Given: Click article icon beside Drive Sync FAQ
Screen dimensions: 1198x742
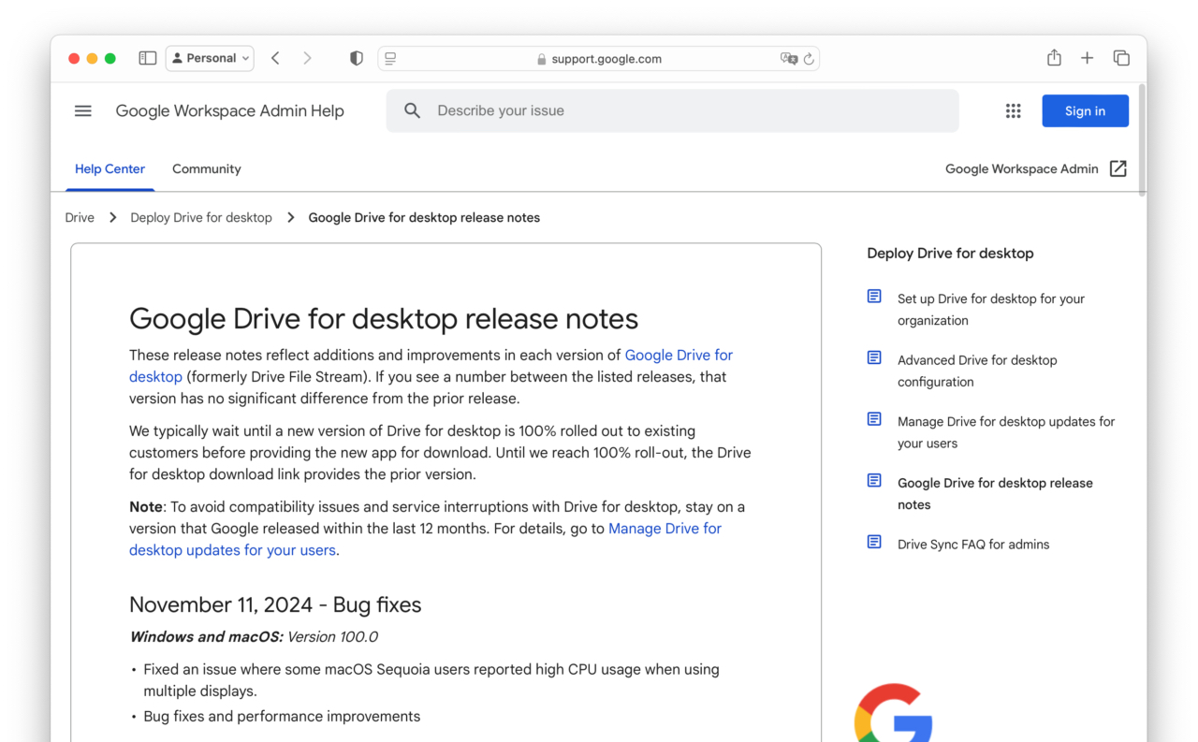Looking at the screenshot, I should 874,542.
